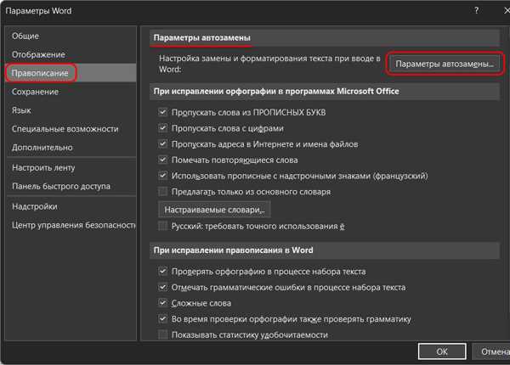Switch to the Отображение section

point(38,54)
